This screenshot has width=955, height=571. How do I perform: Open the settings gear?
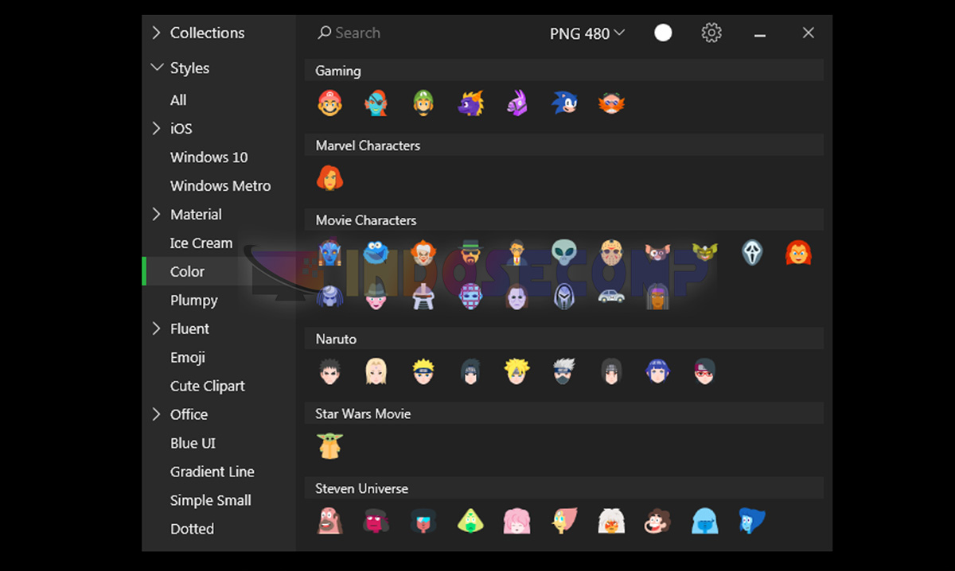[711, 33]
